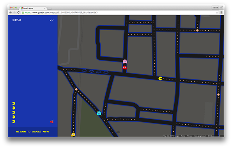The image size is (232, 148).
Task: Click the cyan ghost Inky
Action: pos(99,113)
